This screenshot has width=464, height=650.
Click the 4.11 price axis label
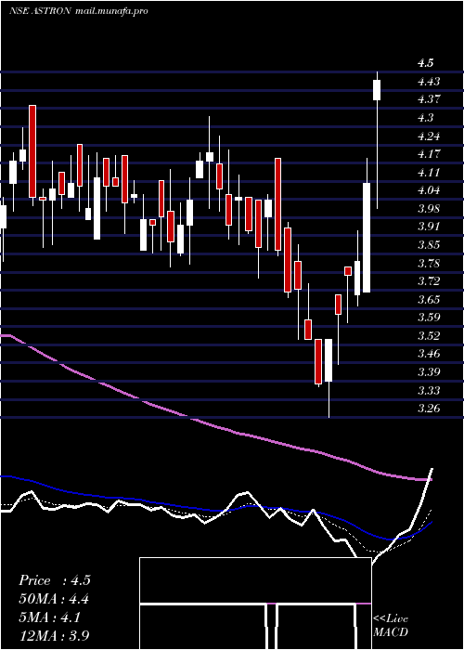429,173
